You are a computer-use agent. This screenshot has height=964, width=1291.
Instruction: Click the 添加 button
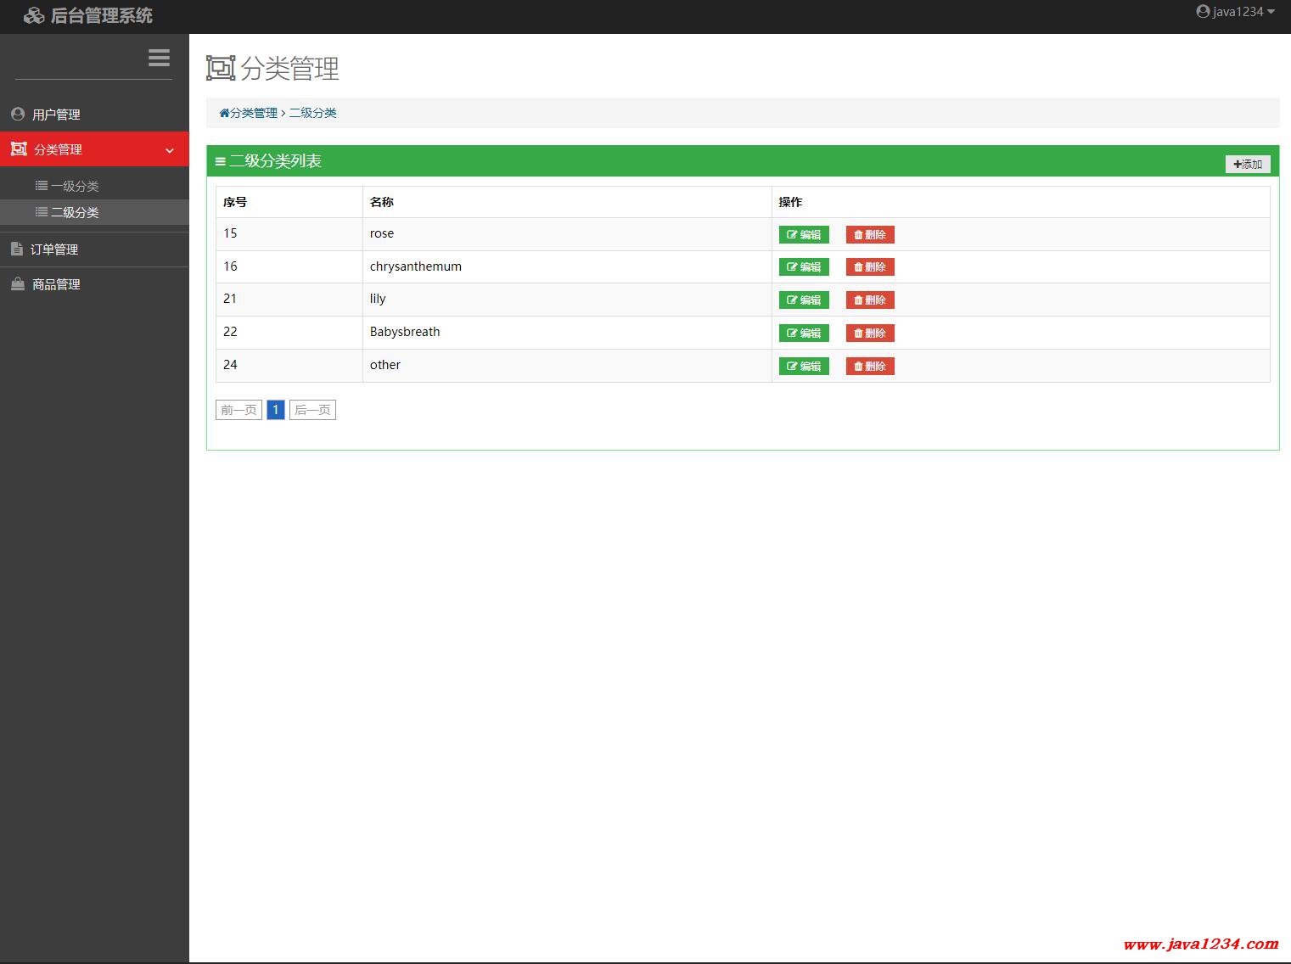[1248, 164]
